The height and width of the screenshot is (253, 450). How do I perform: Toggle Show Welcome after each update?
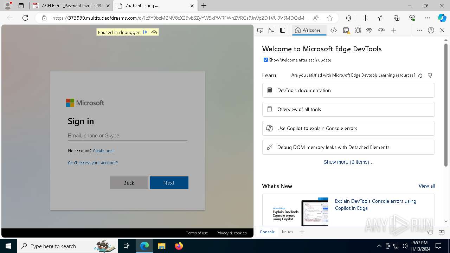click(266, 60)
